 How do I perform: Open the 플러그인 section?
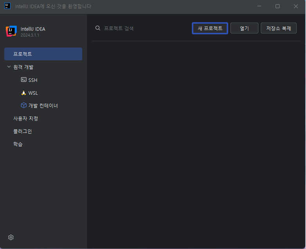click(22, 131)
